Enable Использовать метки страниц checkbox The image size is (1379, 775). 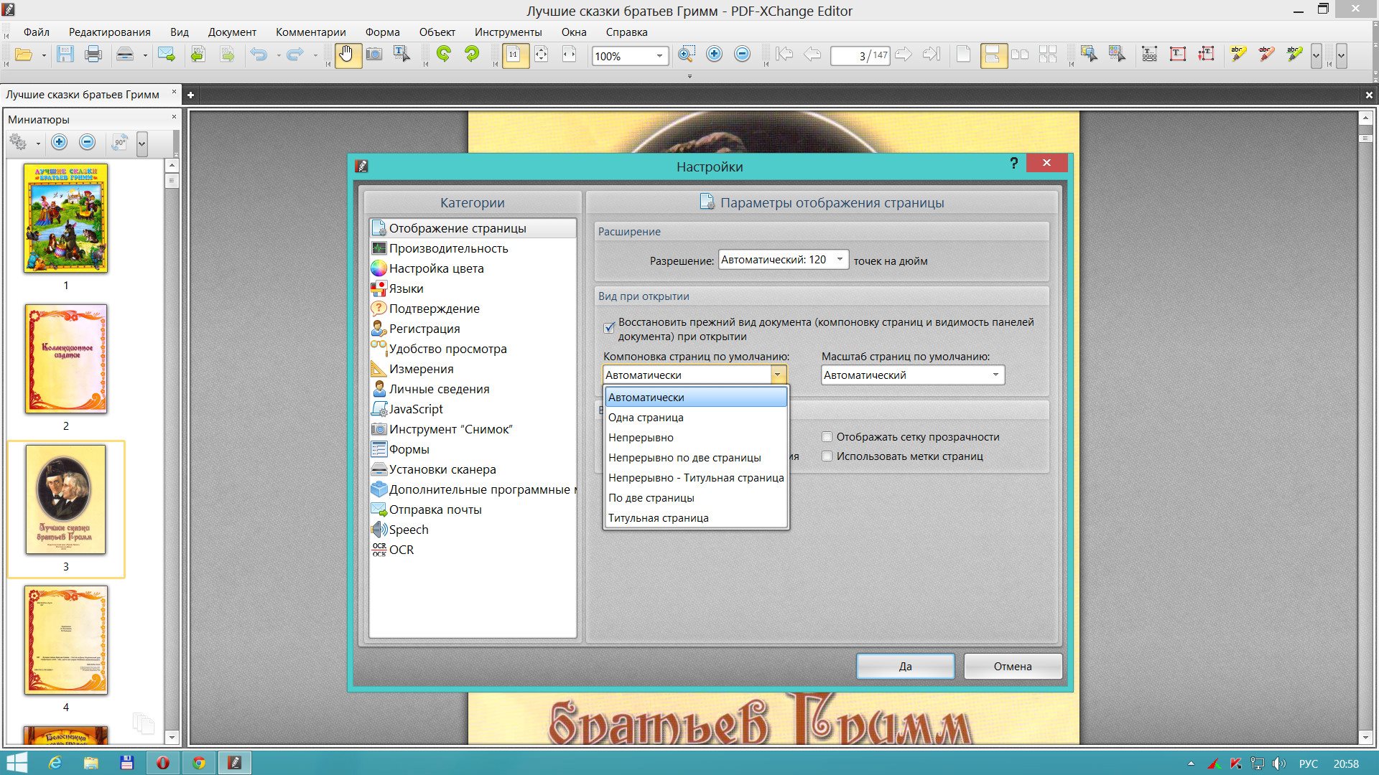click(827, 456)
